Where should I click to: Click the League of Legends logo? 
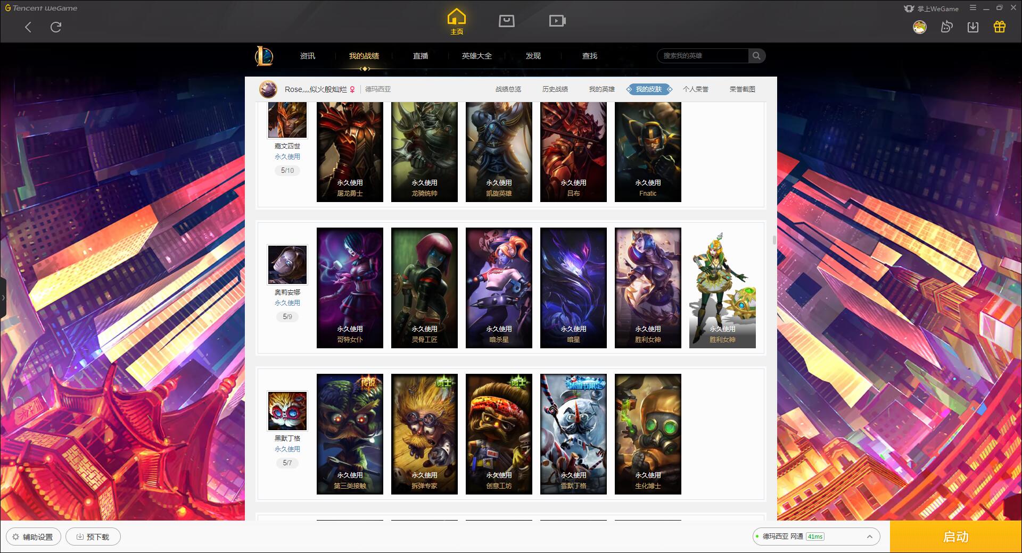[264, 56]
